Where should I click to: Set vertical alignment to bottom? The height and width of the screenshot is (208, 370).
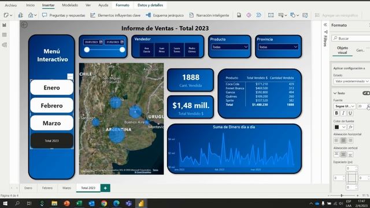click(350, 154)
